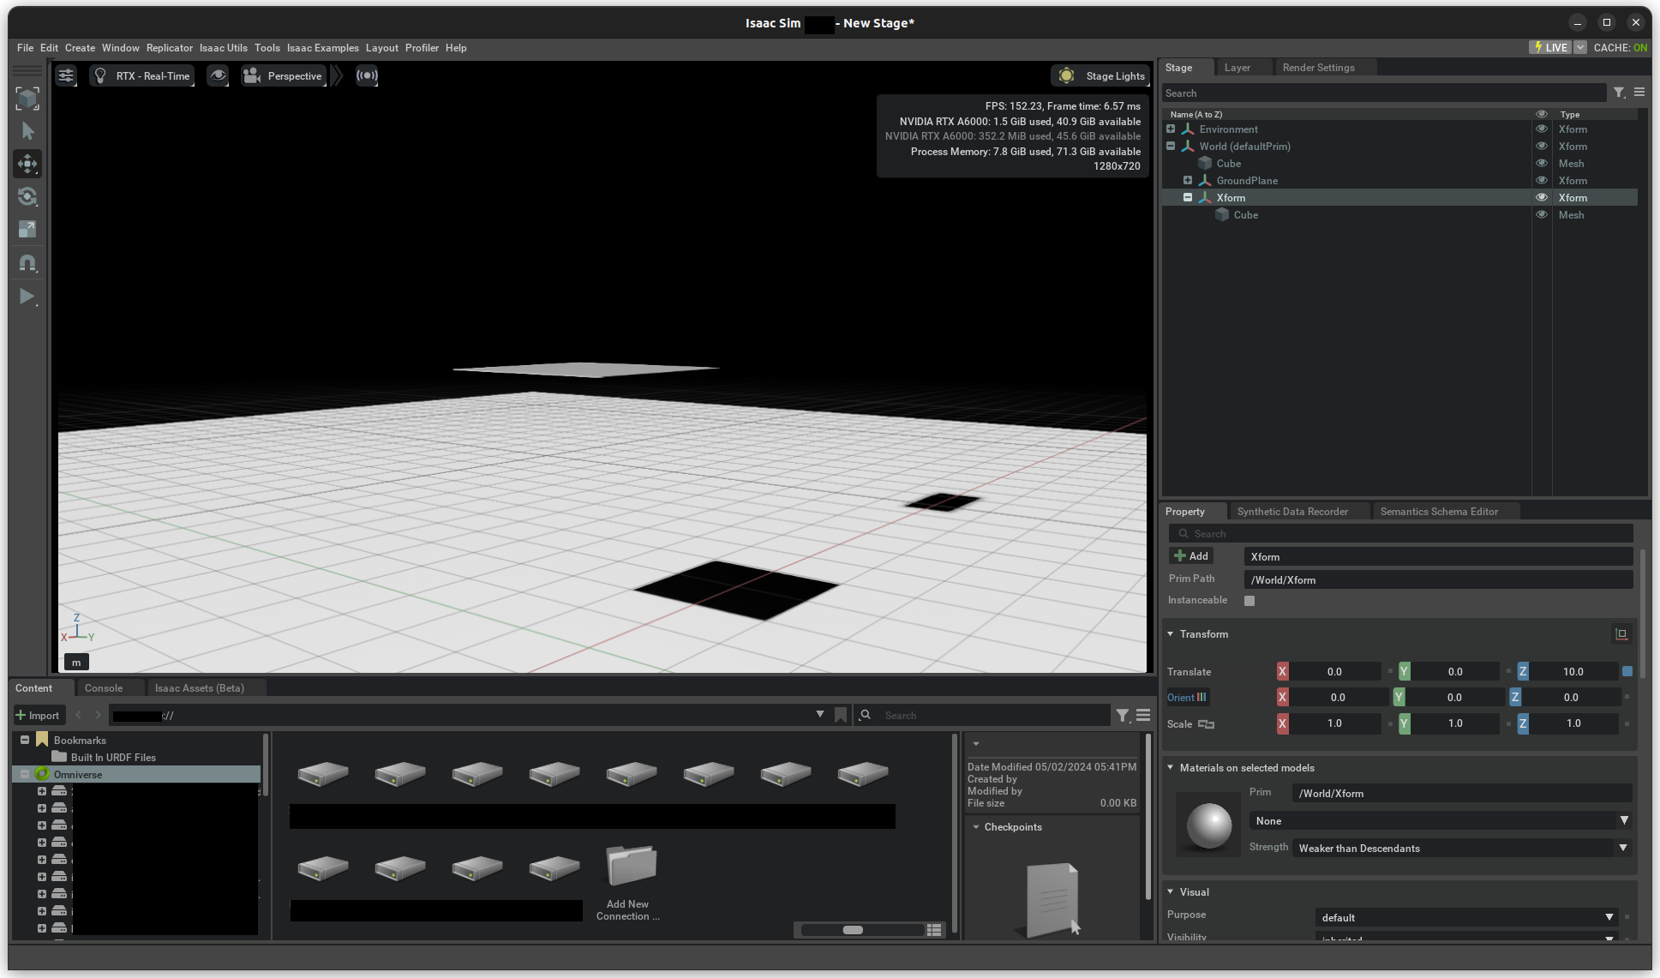Viewport: 1660px width, 978px height.
Task: Open the Stage filter funnel icon
Action: (1619, 93)
